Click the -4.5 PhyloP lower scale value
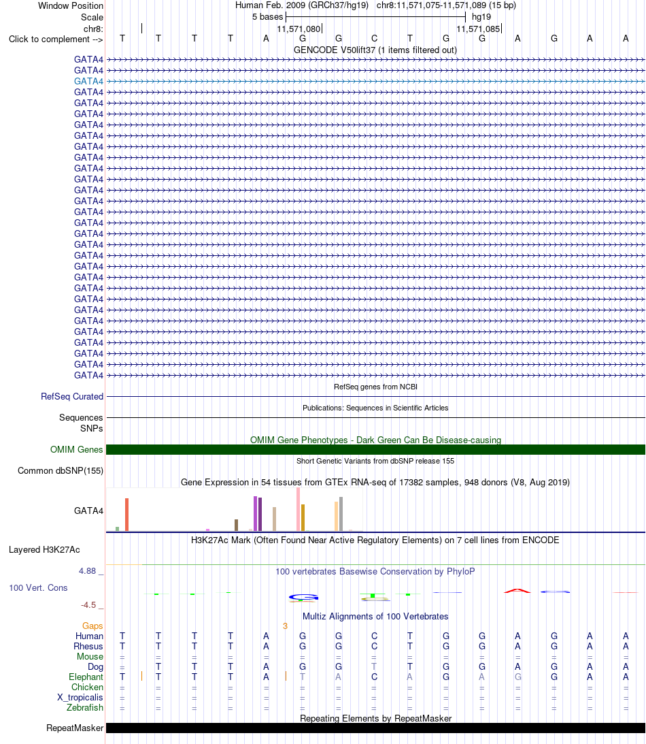Viewport: 646px width, 744px height. (x=88, y=605)
